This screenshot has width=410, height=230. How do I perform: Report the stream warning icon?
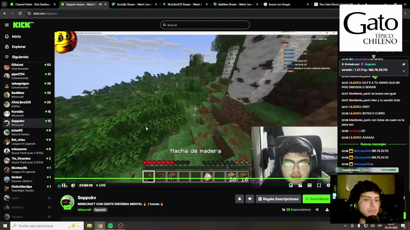[327, 210]
